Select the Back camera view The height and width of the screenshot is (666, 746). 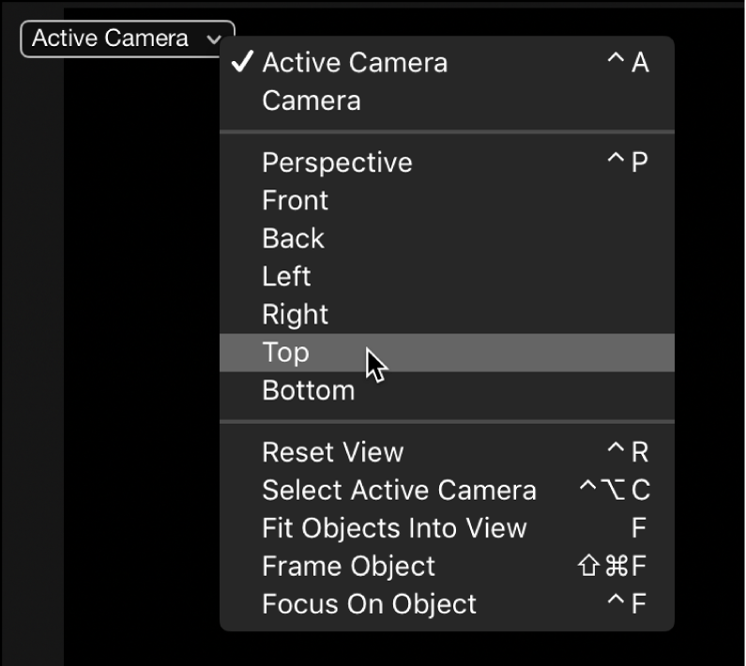click(293, 238)
